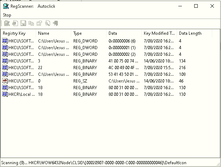This screenshot has width=221, height=167.
Task: Click the Find magnifier toolbar icon
Action: [48, 23]
